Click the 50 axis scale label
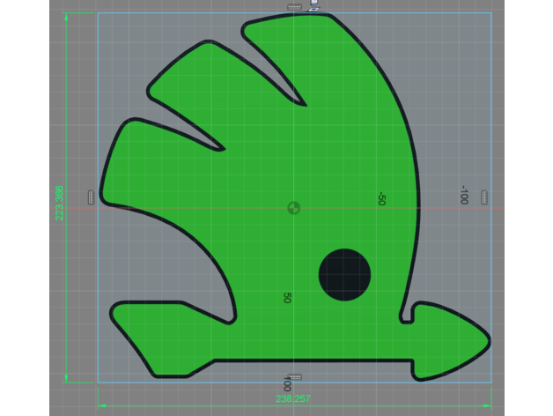 tap(287, 299)
